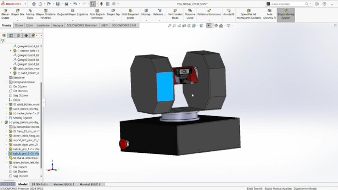Open Bileşen Önizleme Penceresi tool

(x=46, y=14)
